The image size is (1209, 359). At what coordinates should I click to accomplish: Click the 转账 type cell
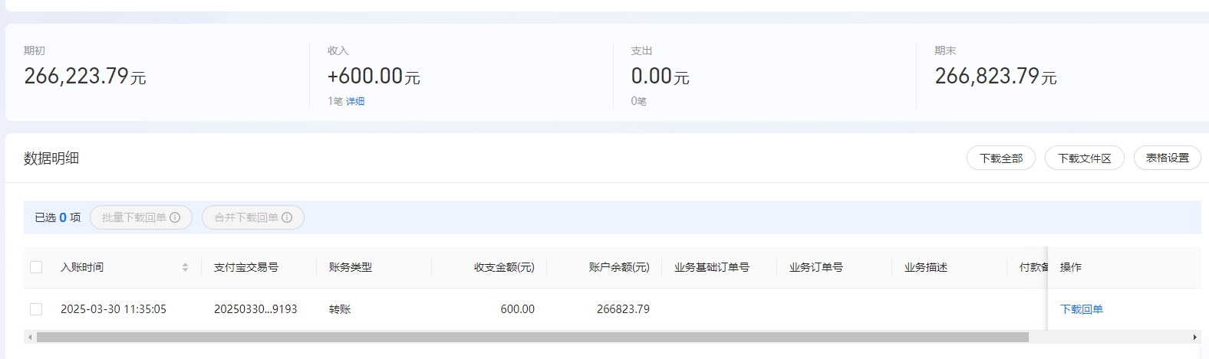point(340,309)
